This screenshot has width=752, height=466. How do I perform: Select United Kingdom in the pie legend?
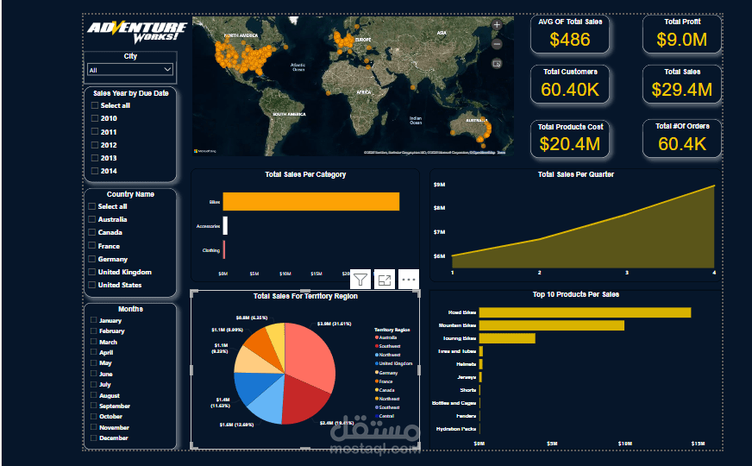point(394,363)
